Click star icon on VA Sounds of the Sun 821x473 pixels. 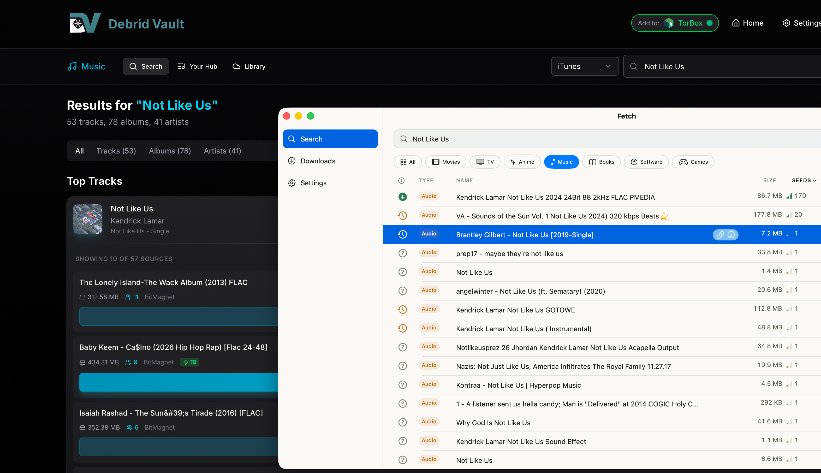[x=663, y=216]
